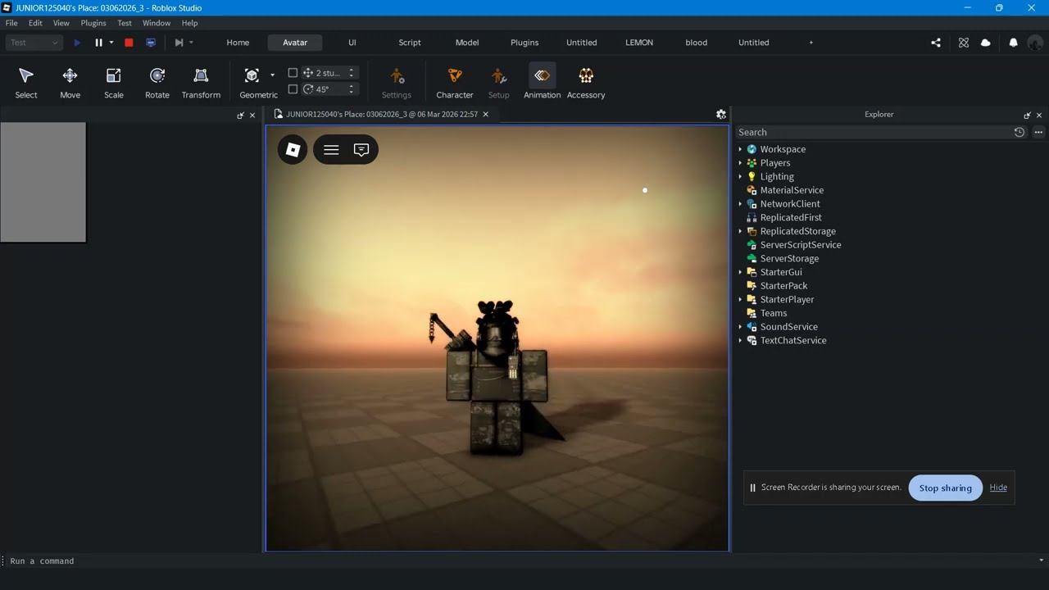This screenshot has width=1049, height=590.
Task: Open the LEMON tab
Action: coord(639,43)
